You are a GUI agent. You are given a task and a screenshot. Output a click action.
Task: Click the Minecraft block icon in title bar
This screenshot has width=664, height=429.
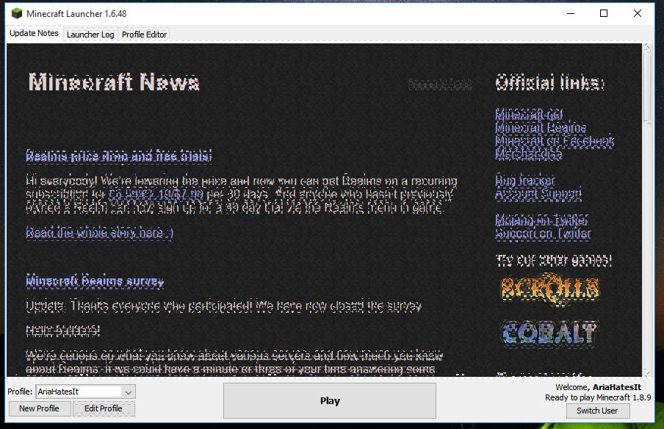pyautogui.click(x=16, y=13)
